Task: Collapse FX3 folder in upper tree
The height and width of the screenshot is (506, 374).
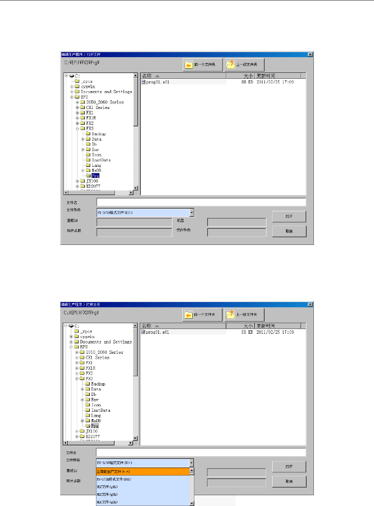Action: coord(77,129)
